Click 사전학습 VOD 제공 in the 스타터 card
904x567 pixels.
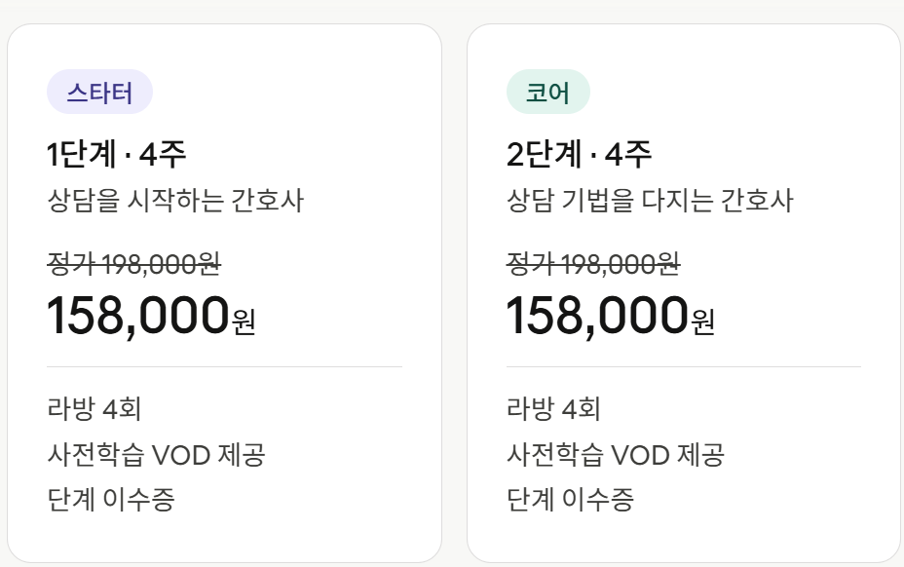click(x=156, y=454)
